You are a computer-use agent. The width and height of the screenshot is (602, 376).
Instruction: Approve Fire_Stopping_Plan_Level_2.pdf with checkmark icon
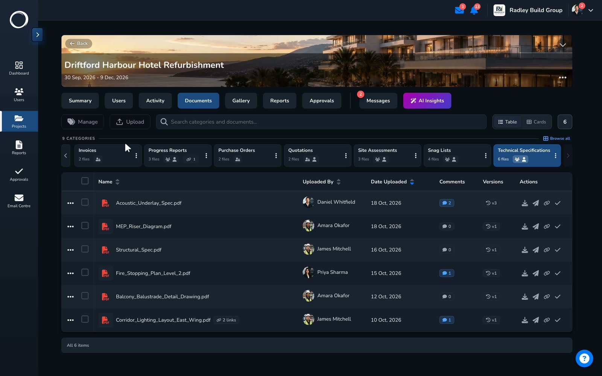(558, 273)
